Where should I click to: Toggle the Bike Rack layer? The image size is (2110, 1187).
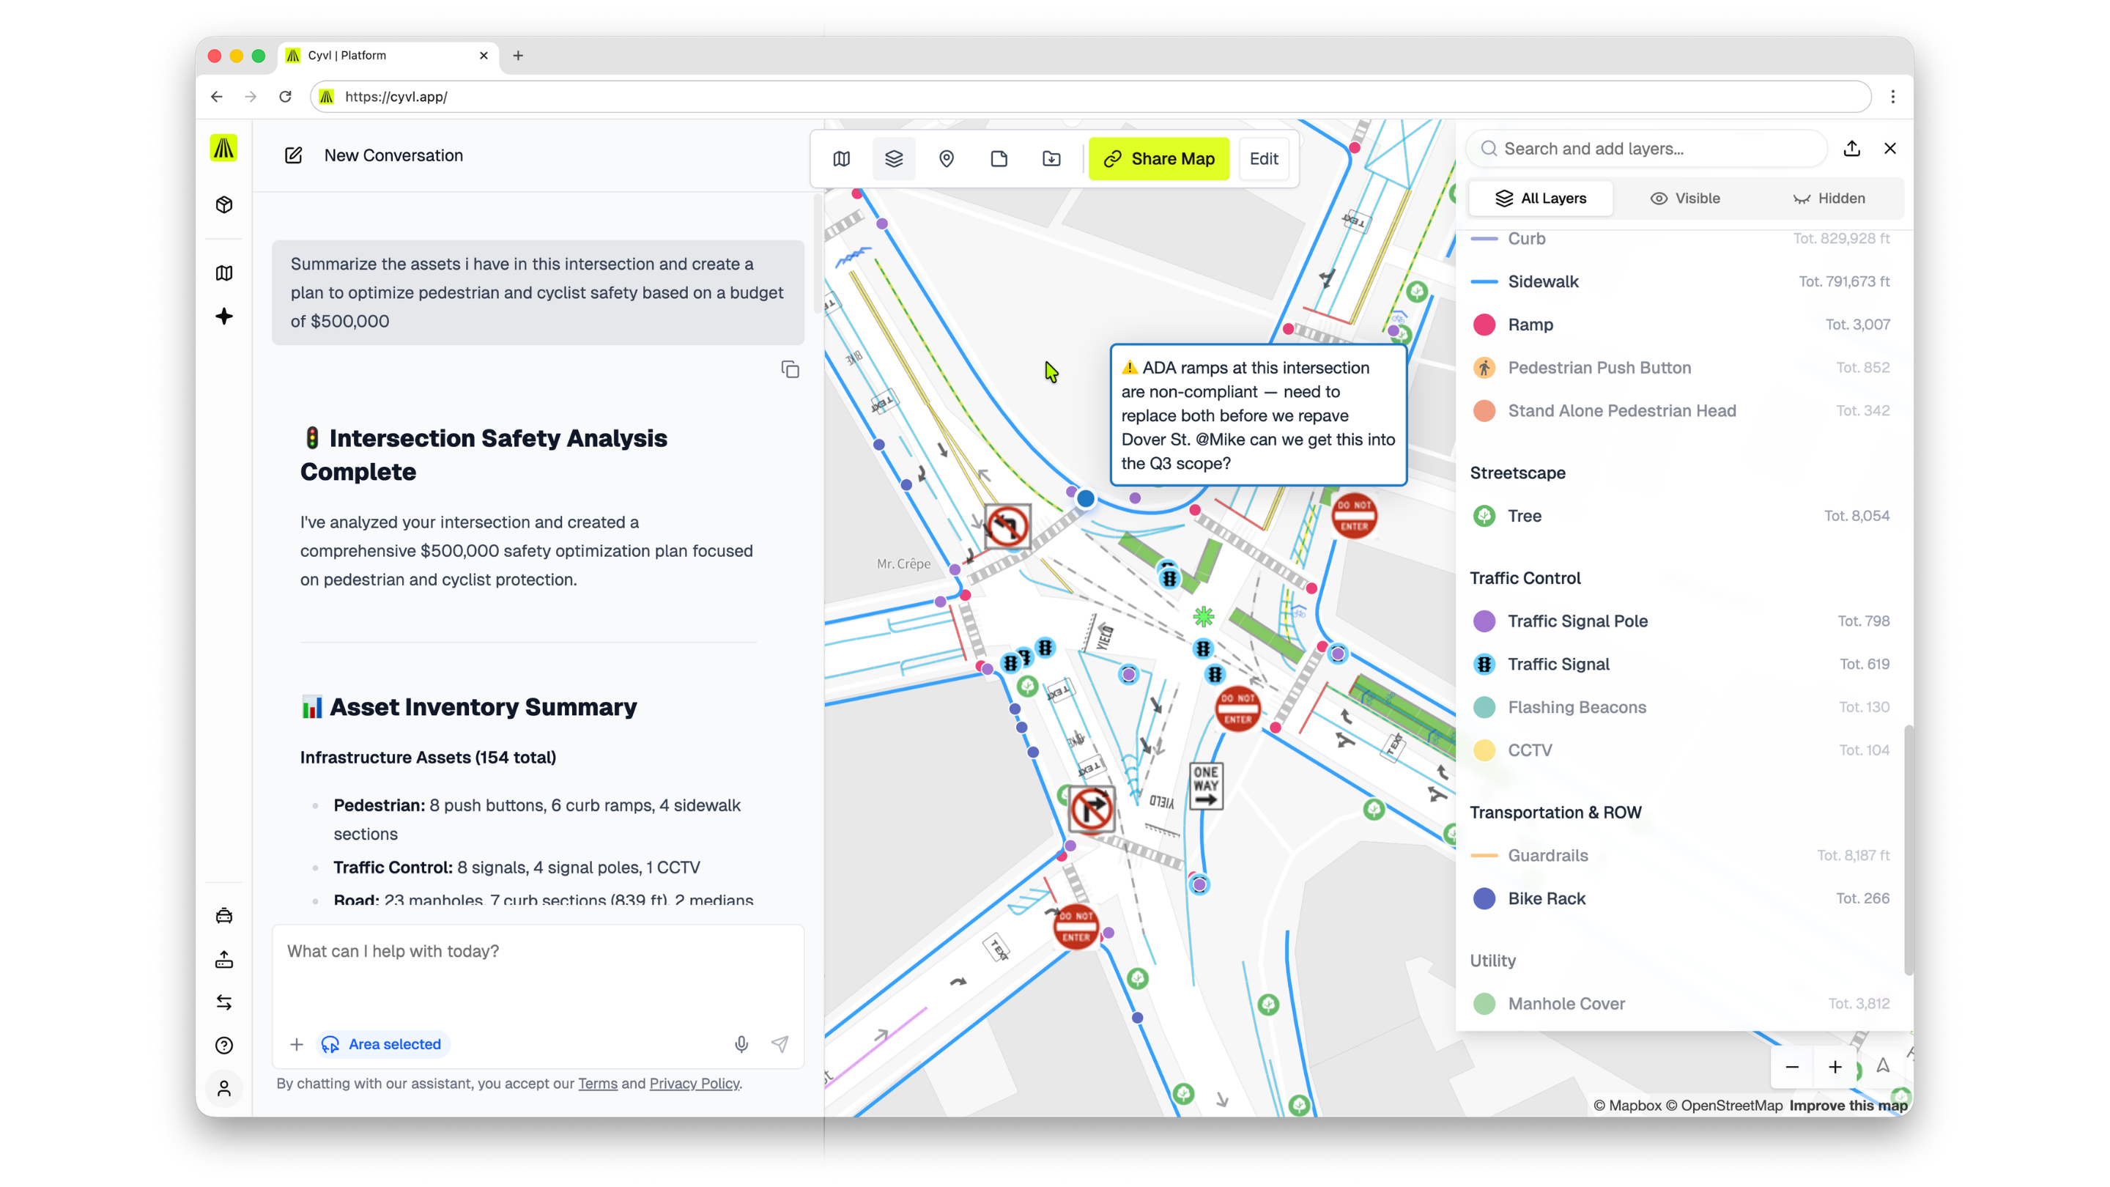pos(1546,898)
